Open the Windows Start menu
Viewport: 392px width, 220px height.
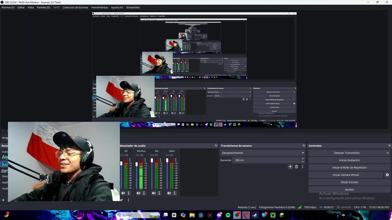110,215
